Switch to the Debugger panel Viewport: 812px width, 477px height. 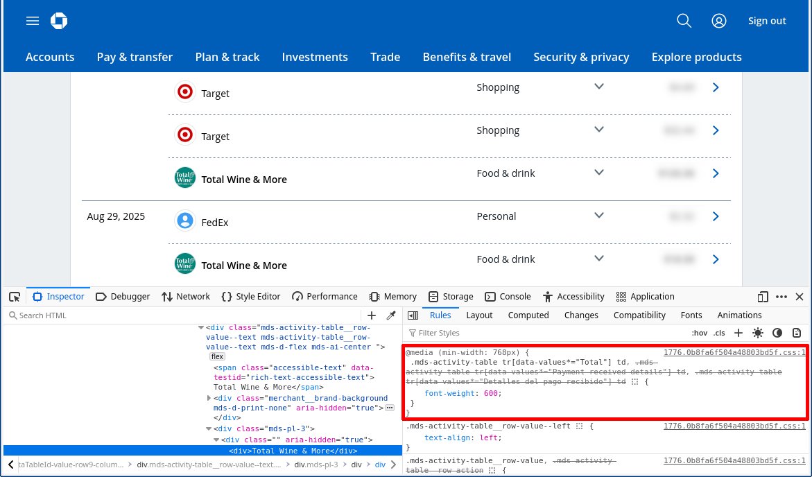click(x=123, y=297)
